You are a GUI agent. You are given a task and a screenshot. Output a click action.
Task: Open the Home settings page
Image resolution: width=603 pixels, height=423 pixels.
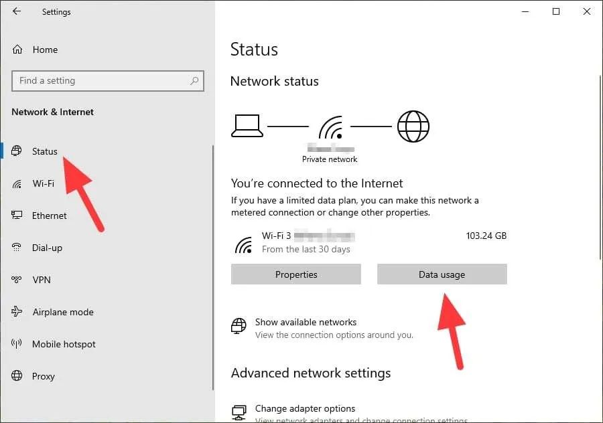[x=45, y=50]
